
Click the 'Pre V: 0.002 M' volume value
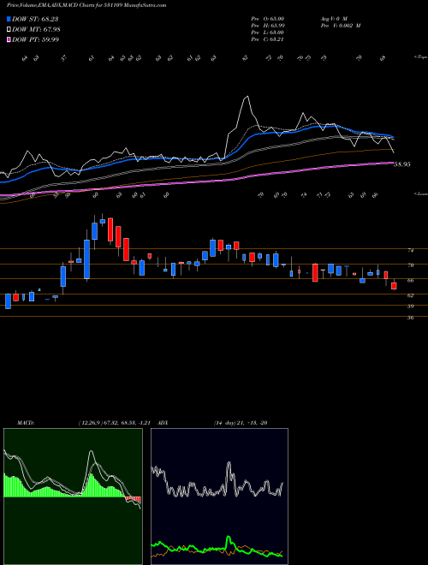(x=340, y=26)
